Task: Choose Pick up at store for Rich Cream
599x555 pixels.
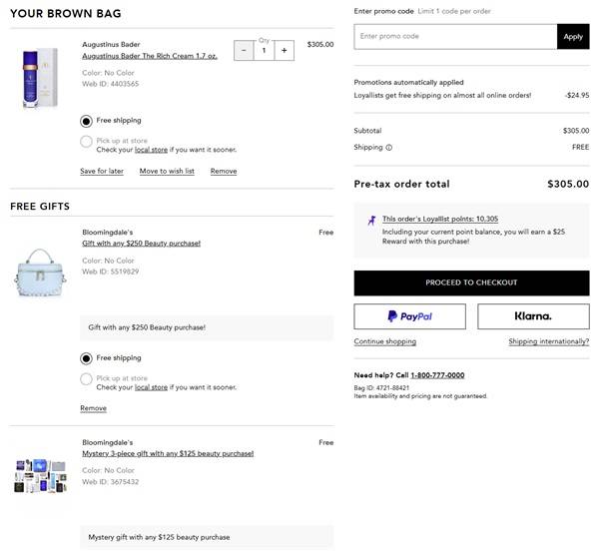Action: tap(86, 142)
